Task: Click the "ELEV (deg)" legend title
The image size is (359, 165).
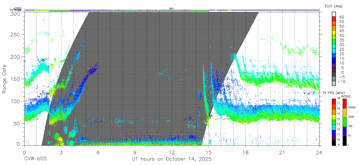Action: (x=334, y=6)
